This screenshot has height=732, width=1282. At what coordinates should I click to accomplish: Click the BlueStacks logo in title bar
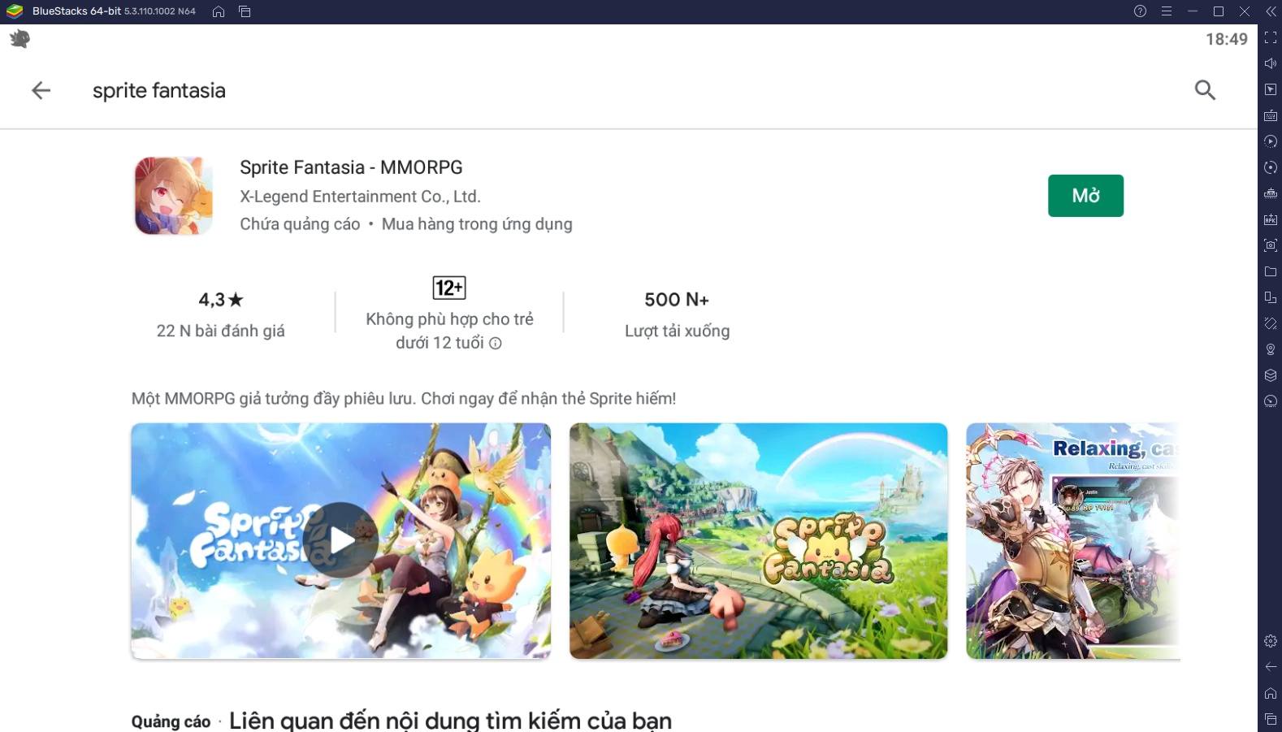coord(15,11)
